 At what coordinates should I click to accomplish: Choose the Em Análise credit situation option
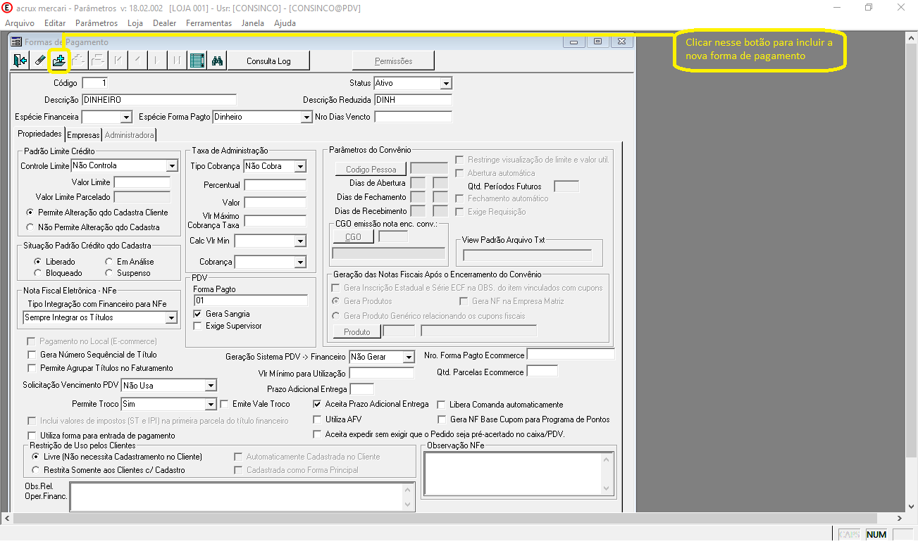(108, 262)
